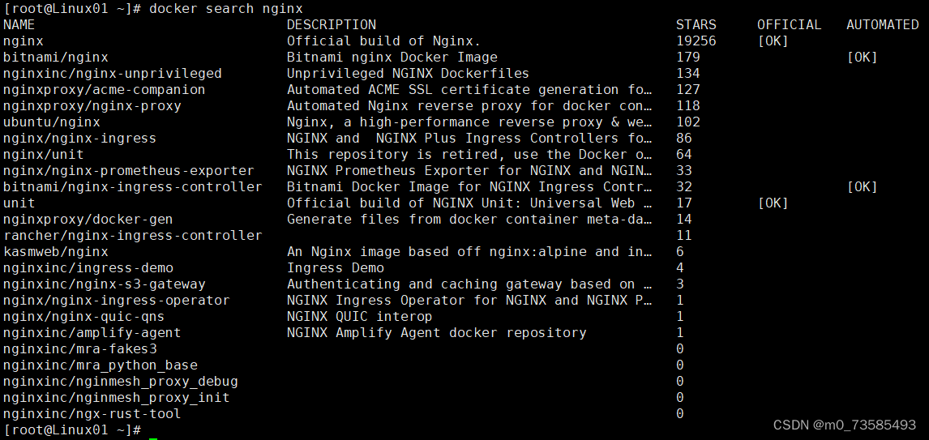Screen dimensions: 929x440
Task: Click the 'NGINX QUIC interop' description
Action: coord(359,316)
